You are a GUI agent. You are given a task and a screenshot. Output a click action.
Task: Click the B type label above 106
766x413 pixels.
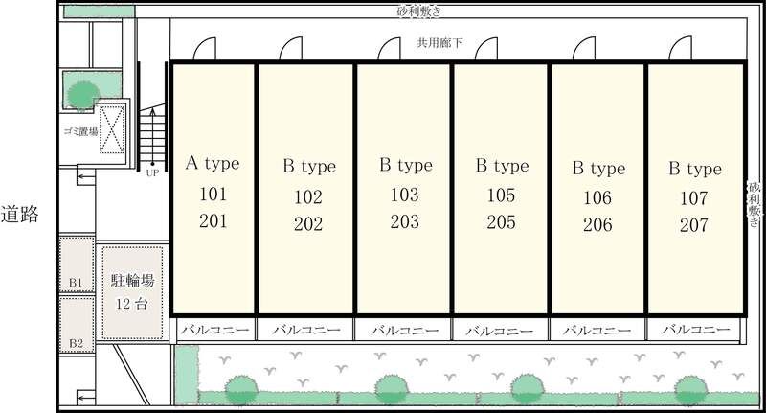click(599, 168)
